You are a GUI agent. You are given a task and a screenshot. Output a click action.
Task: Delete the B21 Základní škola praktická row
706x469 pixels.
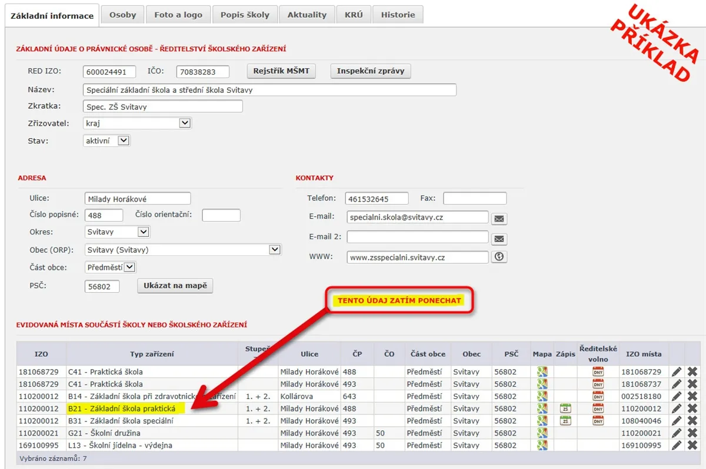pos(692,408)
